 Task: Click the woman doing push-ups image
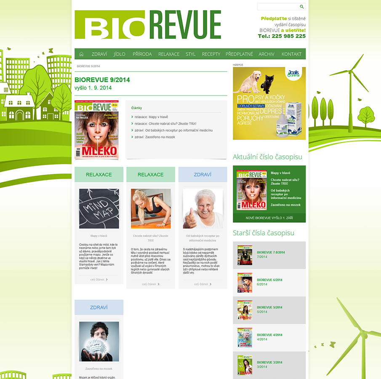coord(151,208)
